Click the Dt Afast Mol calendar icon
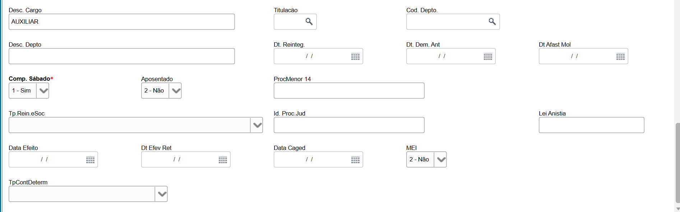The image size is (680, 212). (x=620, y=56)
